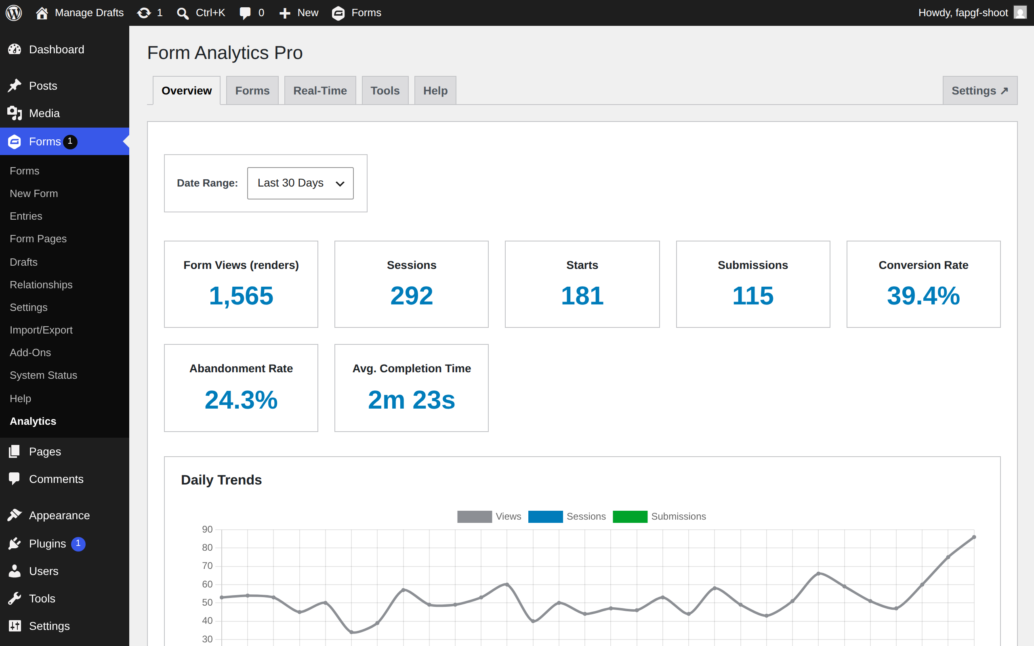The height and width of the screenshot is (646, 1034).
Task: Switch to the Forms tab
Action: 252,90
